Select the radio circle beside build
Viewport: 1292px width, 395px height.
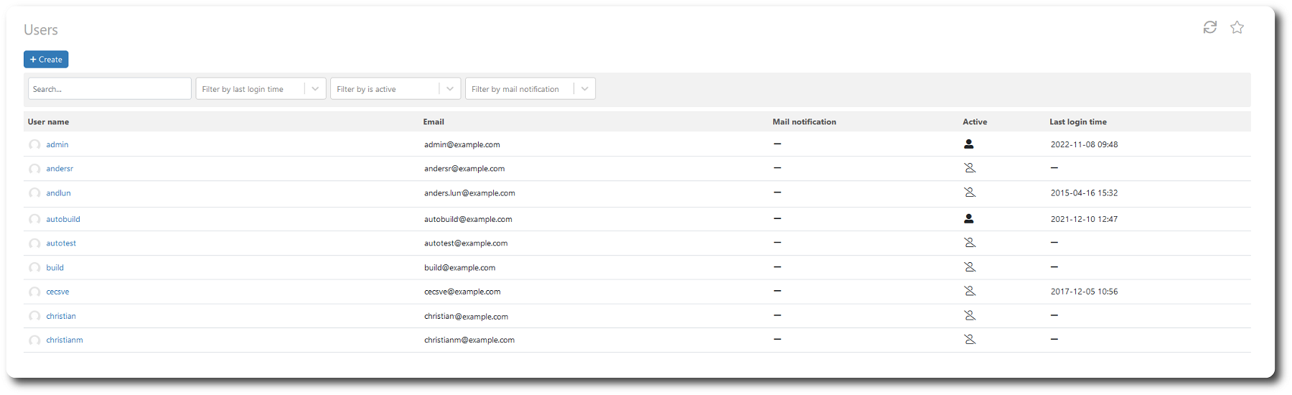[x=34, y=268]
